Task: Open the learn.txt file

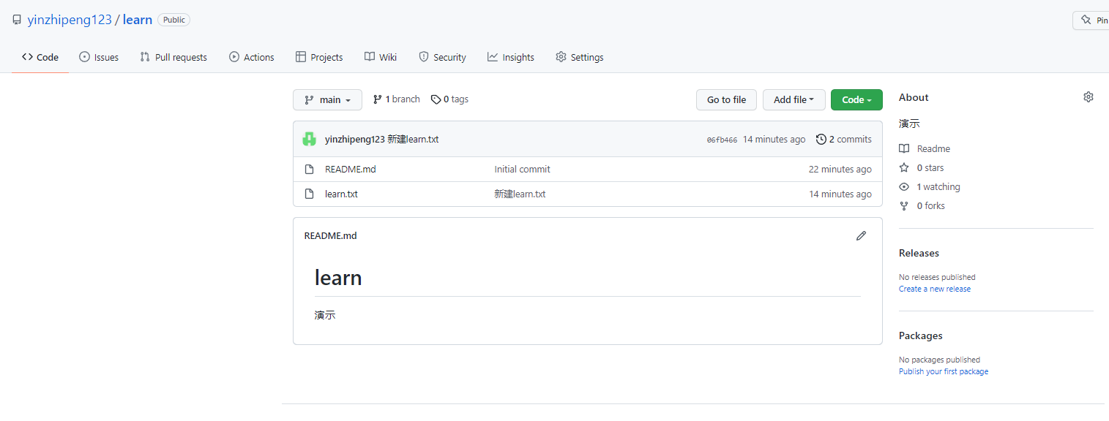Action: (341, 194)
